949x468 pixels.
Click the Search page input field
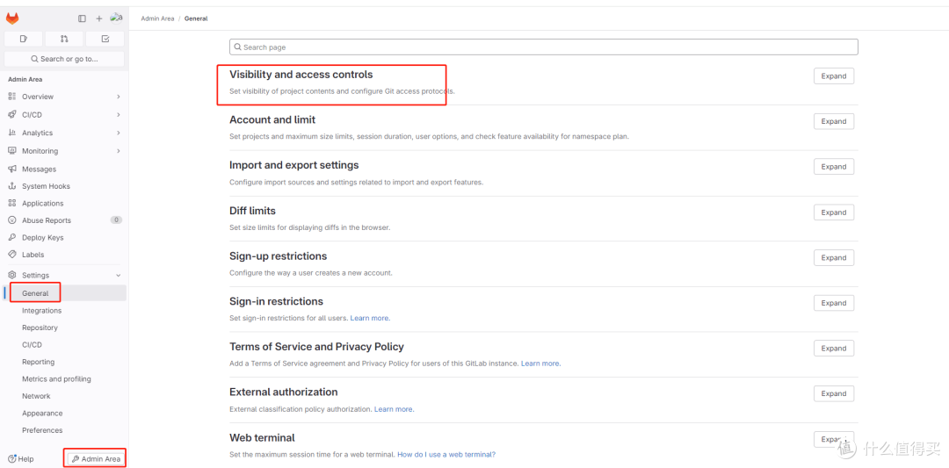(544, 47)
